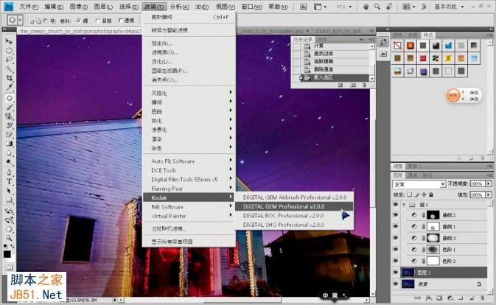Select the 背景 layer thumbnail
This screenshot has width=496, height=305.
pyautogui.click(x=408, y=284)
